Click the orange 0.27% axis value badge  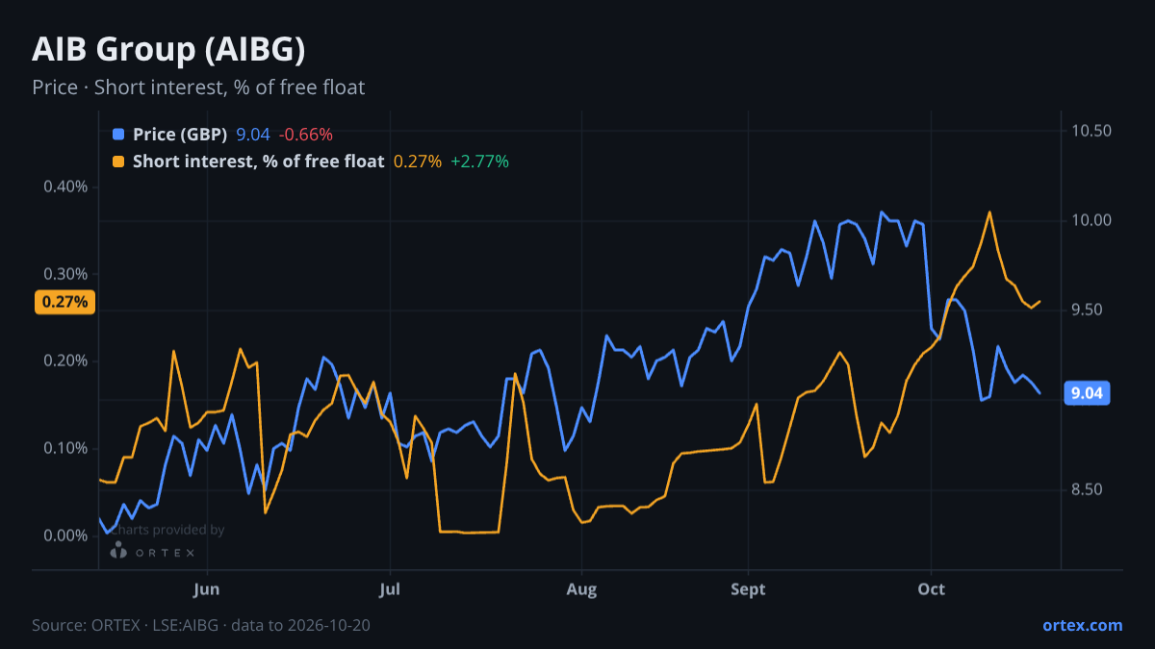pyautogui.click(x=65, y=302)
